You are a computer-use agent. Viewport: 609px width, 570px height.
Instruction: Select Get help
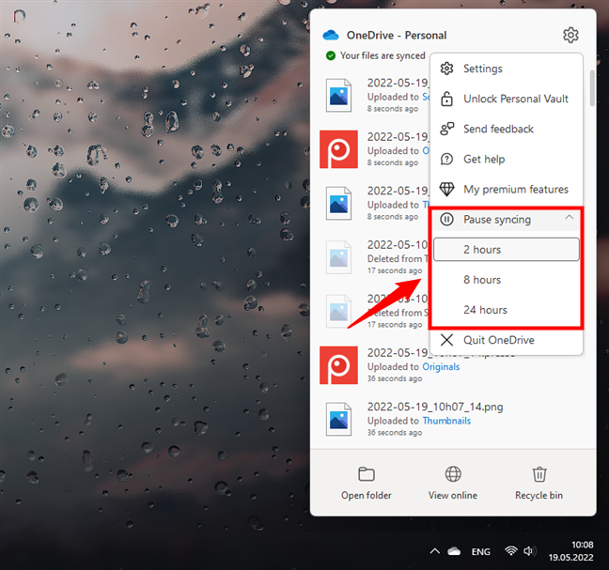pyautogui.click(x=507, y=159)
